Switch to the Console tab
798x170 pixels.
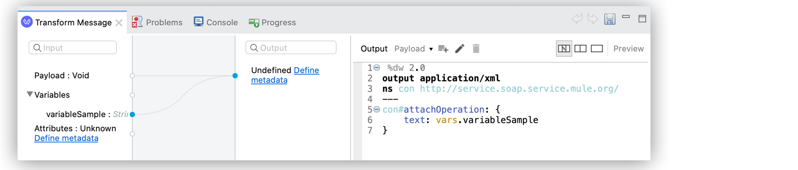click(x=216, y=22)
